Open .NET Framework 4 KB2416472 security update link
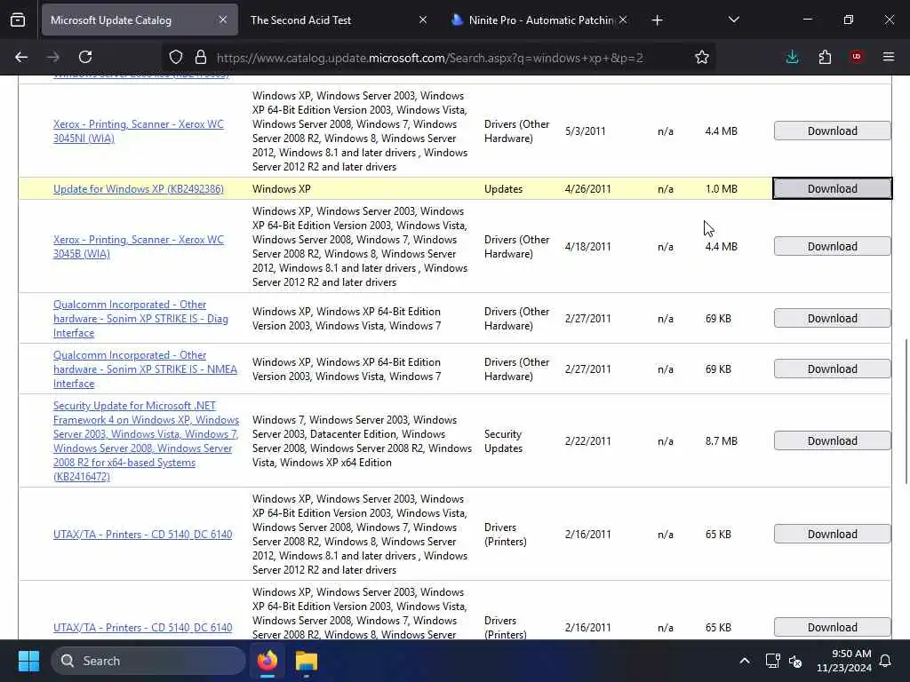The image size is (910, 682). pyautogui.click(x=146, y=440)
